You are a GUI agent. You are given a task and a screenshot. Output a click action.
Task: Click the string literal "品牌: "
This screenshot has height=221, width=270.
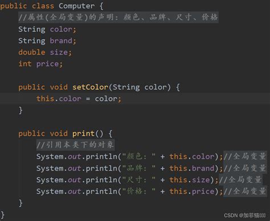(x=139, y=168)
